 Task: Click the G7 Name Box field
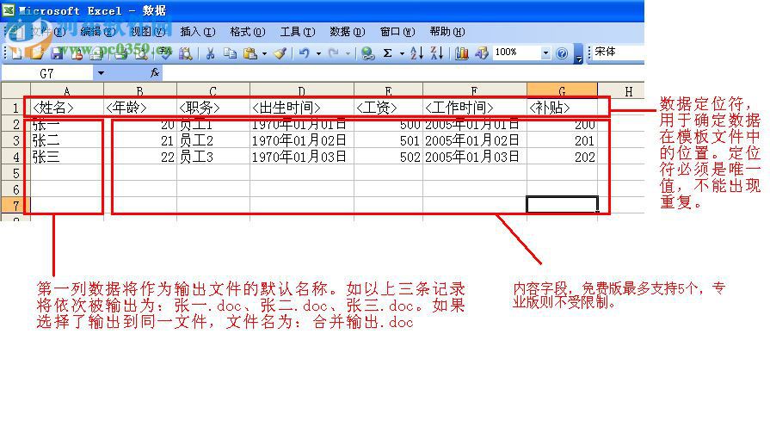47,73
